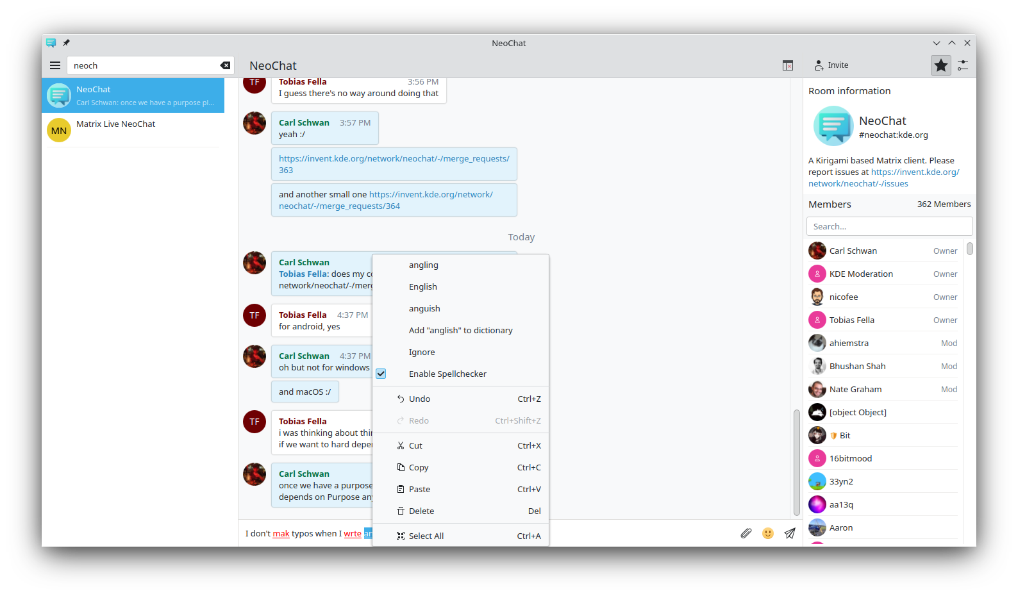Add "anglish" to dictionary
This screenshot has height=596, width=1018.
[x=460, y=330]
